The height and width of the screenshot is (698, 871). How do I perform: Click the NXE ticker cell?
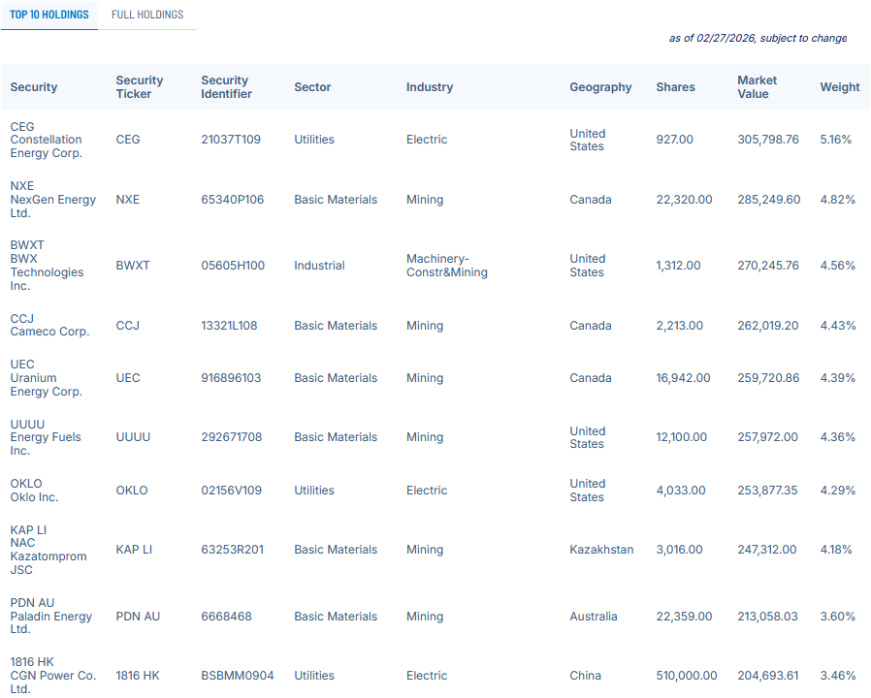pos(128,200)
